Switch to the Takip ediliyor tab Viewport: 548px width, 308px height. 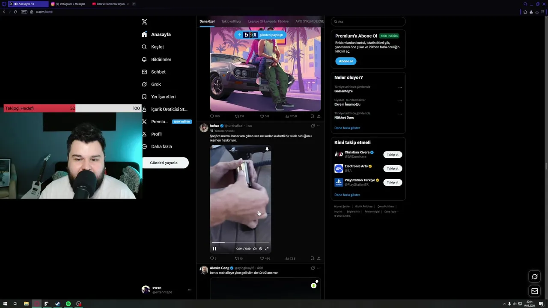231,21
